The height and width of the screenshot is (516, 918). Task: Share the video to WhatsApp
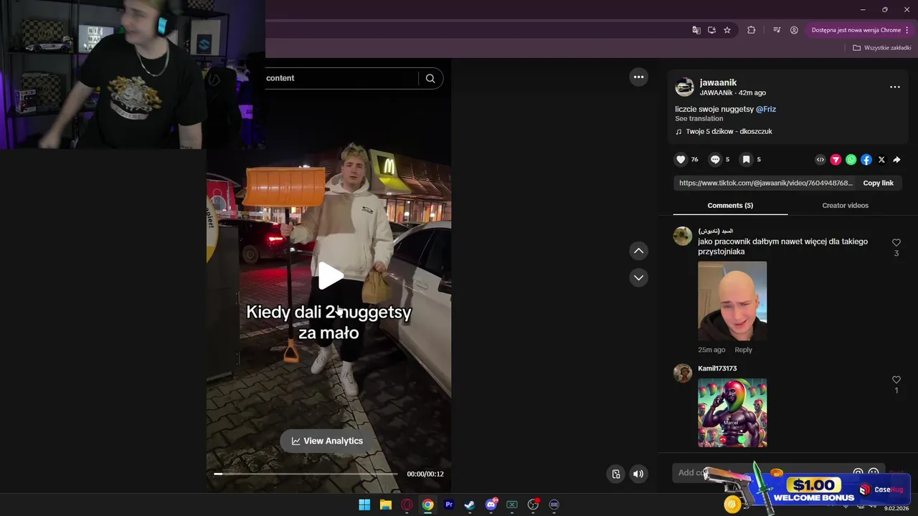(x=851, y=160)
